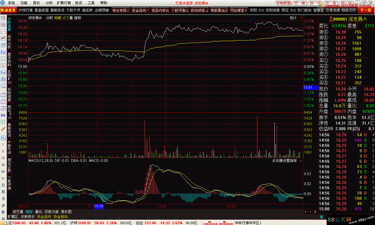This screenshot has width=375, height=225.
Task: Select 千股千评 vertical tab
Action: tap(9, 147)
